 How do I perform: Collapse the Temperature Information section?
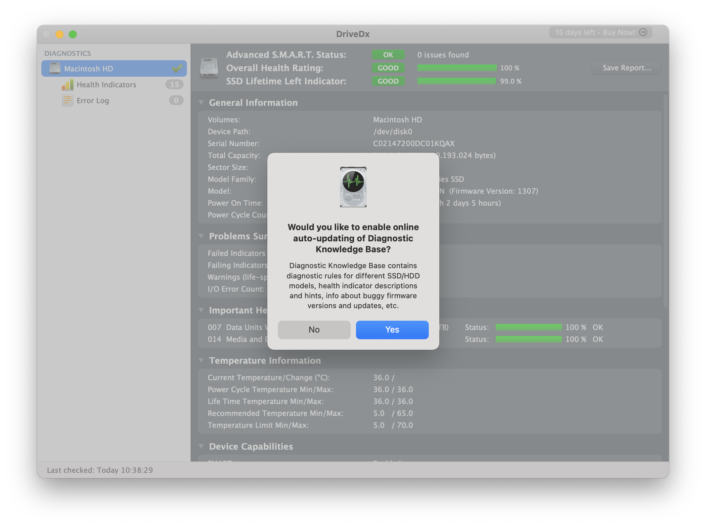pyautogui.click(x=201, y=361)
